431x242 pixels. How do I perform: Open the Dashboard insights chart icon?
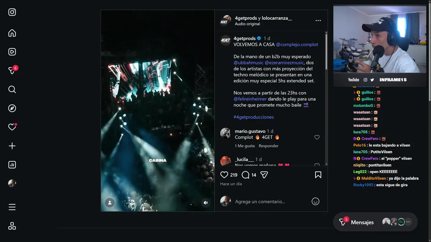tap(12, 165)
